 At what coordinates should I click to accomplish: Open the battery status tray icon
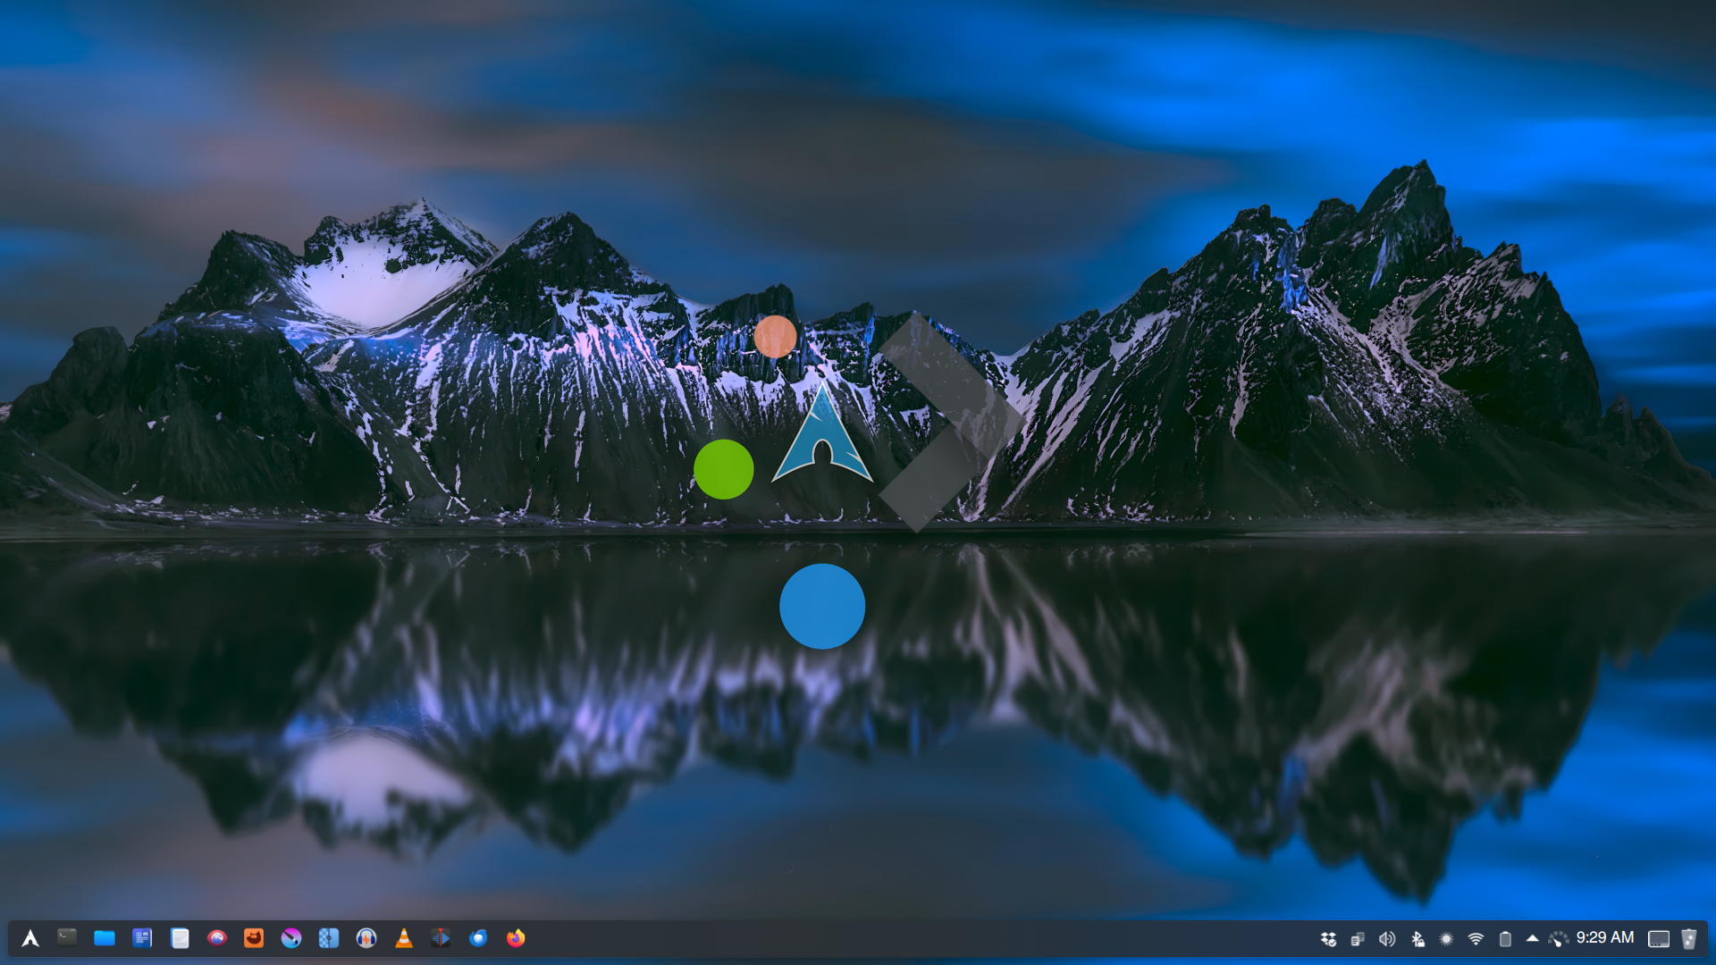click(x=1505, y=939)
